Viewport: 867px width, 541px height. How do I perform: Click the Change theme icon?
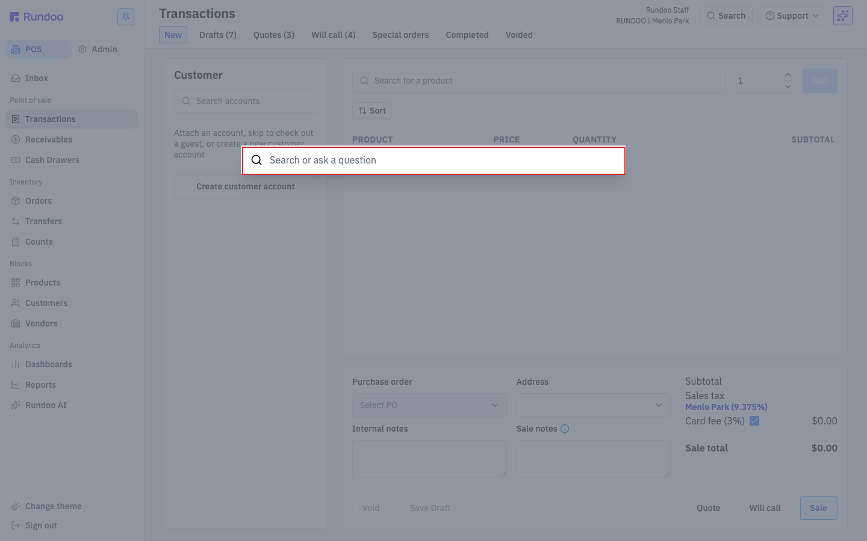(16, 506)
